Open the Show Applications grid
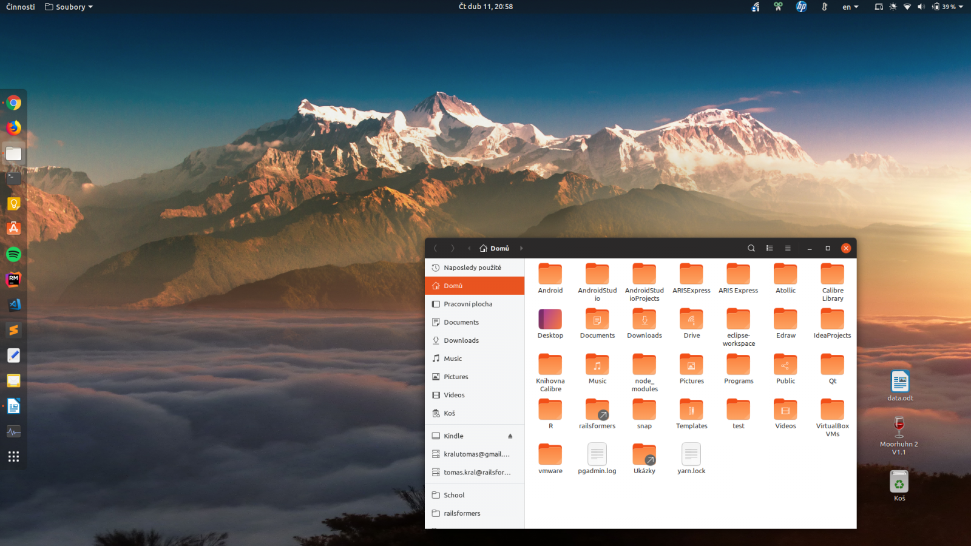 [x=13, y=456]
